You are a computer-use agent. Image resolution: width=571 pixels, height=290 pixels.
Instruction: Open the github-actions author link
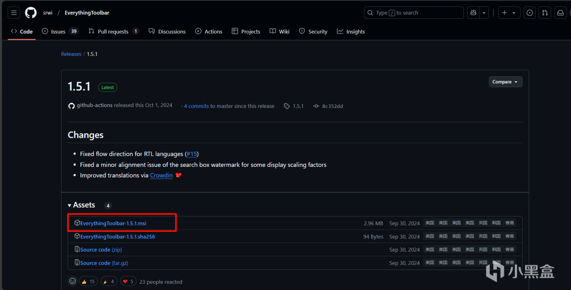[x=95, y=105]
